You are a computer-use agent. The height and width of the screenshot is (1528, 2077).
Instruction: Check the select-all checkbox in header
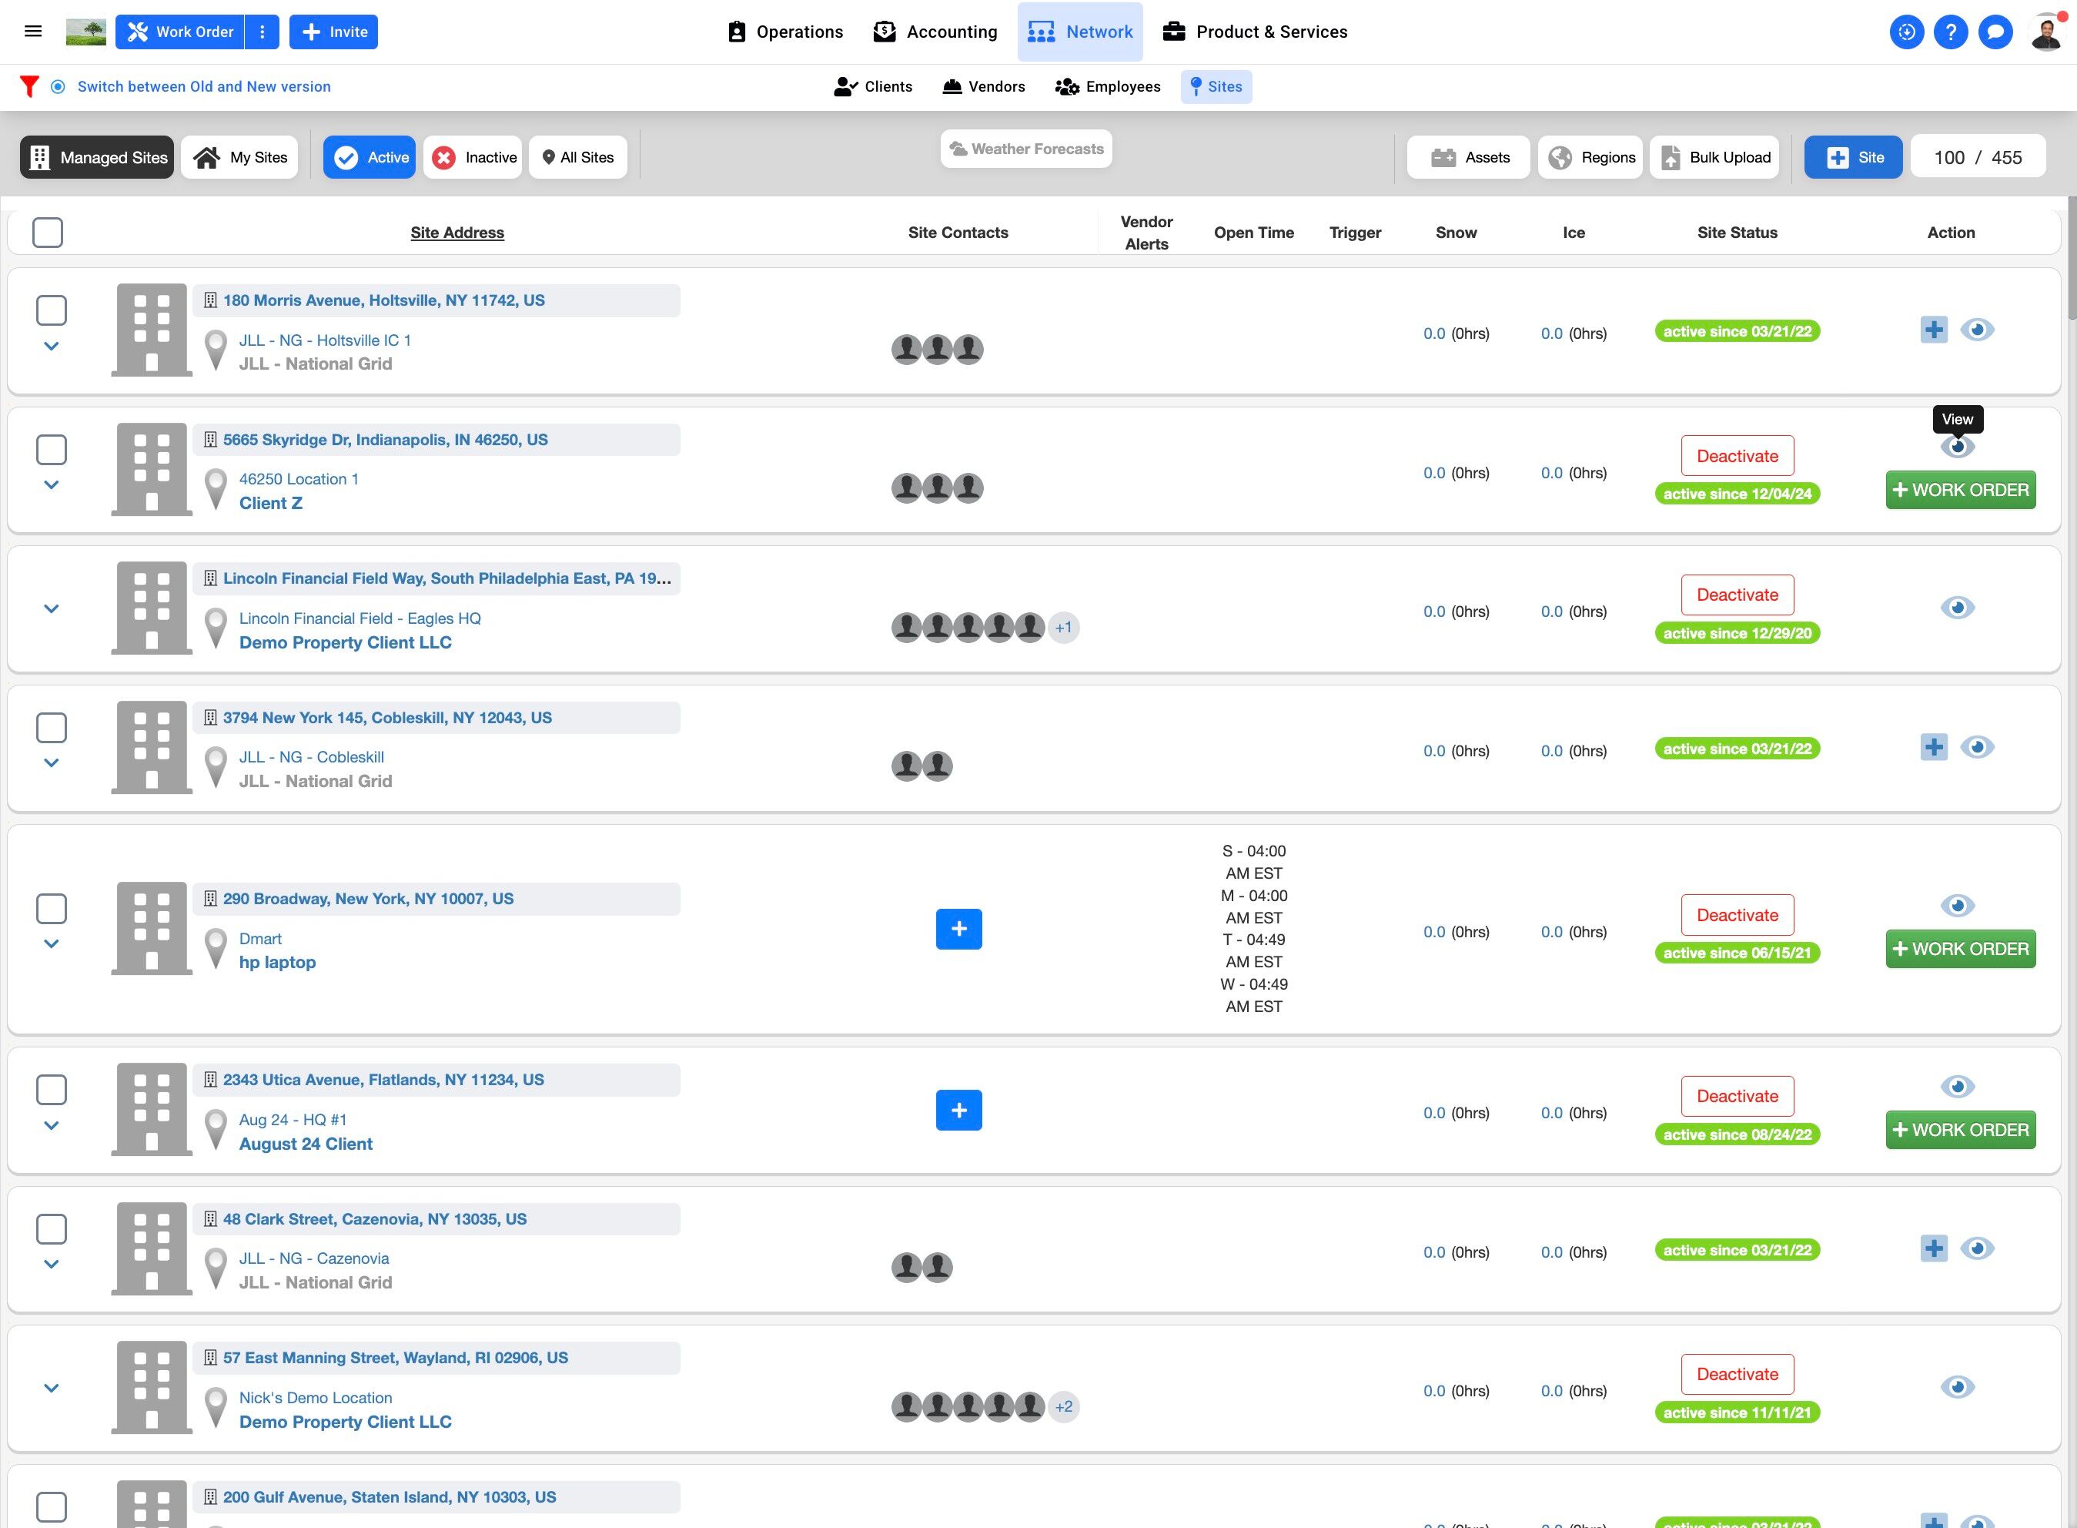pyautogui.click(x=48, y=233)
